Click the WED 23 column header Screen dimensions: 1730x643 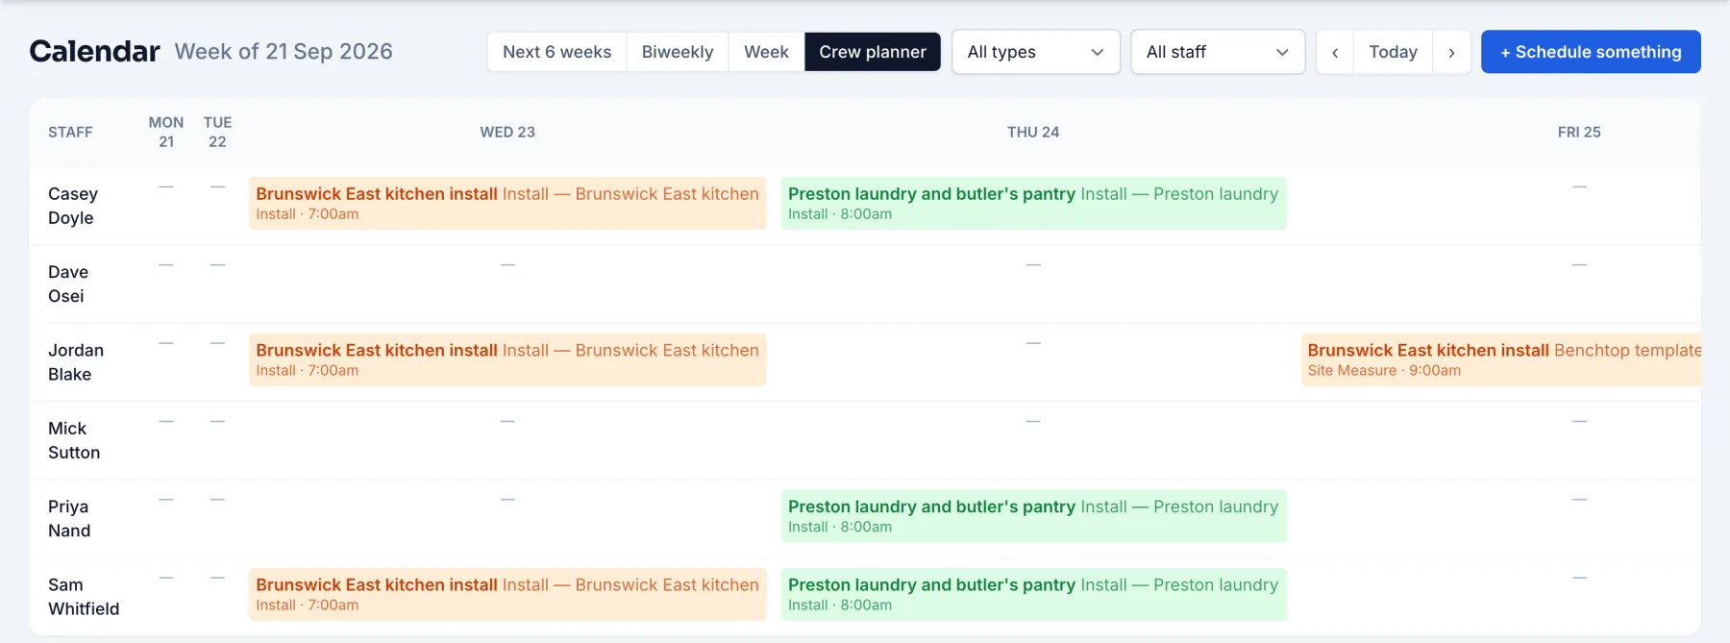(507, 132)
